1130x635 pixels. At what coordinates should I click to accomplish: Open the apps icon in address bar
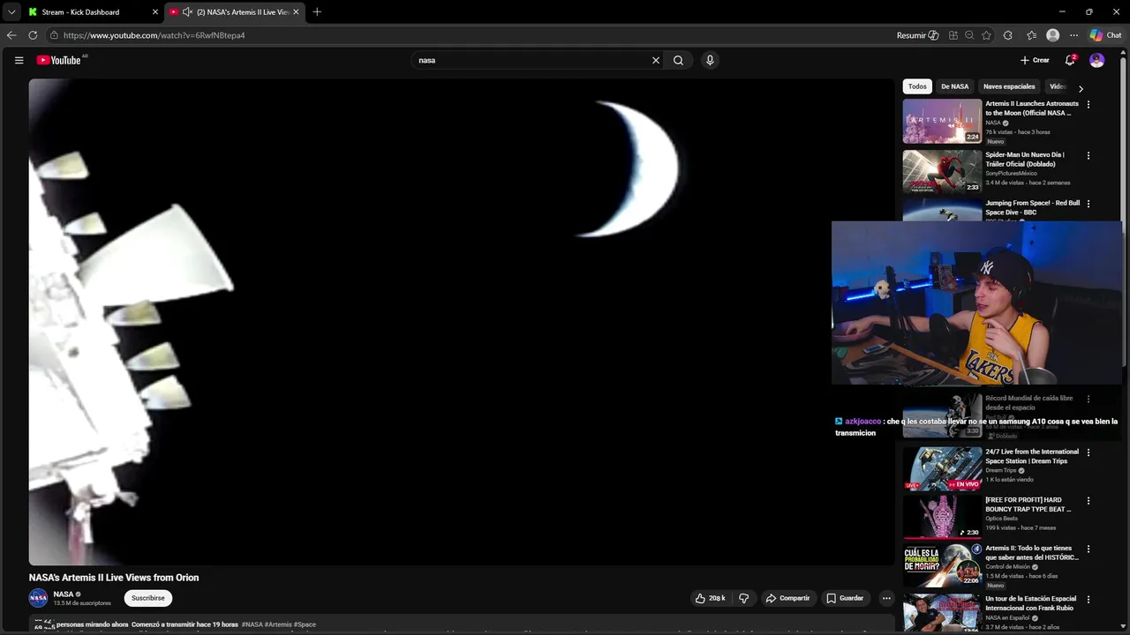tap(953, 35)
